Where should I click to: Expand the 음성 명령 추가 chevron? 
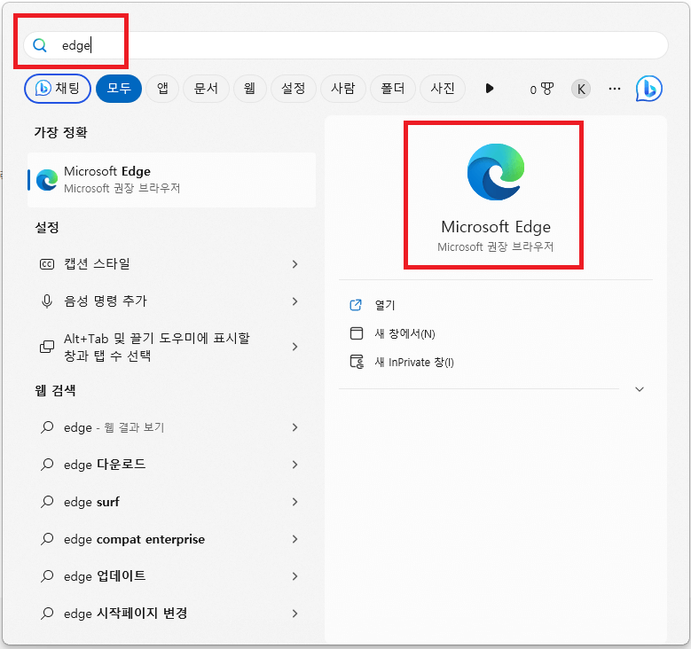pyautogui.click(x=294, y=301)
